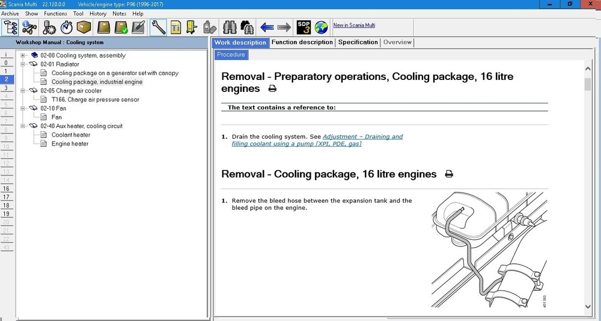This screenshot has height=321, width=601.
Task: Switch to the Specification tab
Action: pos(358,42)
